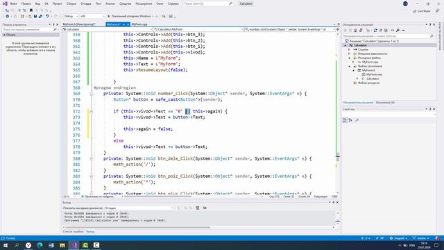The width and height of the screenshot is (444, 250).
Task: Switch to Git changes tab
Action: click(385, 103)
